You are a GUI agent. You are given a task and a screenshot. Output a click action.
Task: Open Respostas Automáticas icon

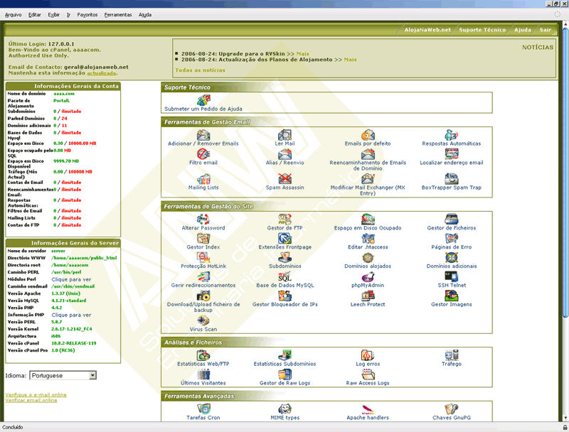pyautogui.click(x=452, y=135)
